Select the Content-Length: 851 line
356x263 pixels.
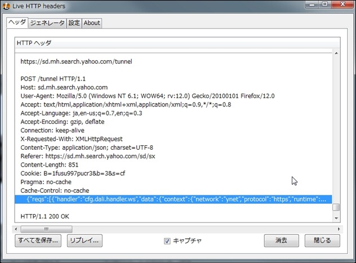pos(49,165)
